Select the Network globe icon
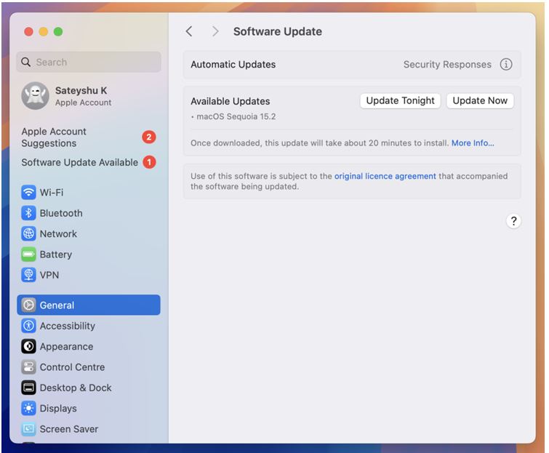Screen dimensions: 549x453 point(28,233)
